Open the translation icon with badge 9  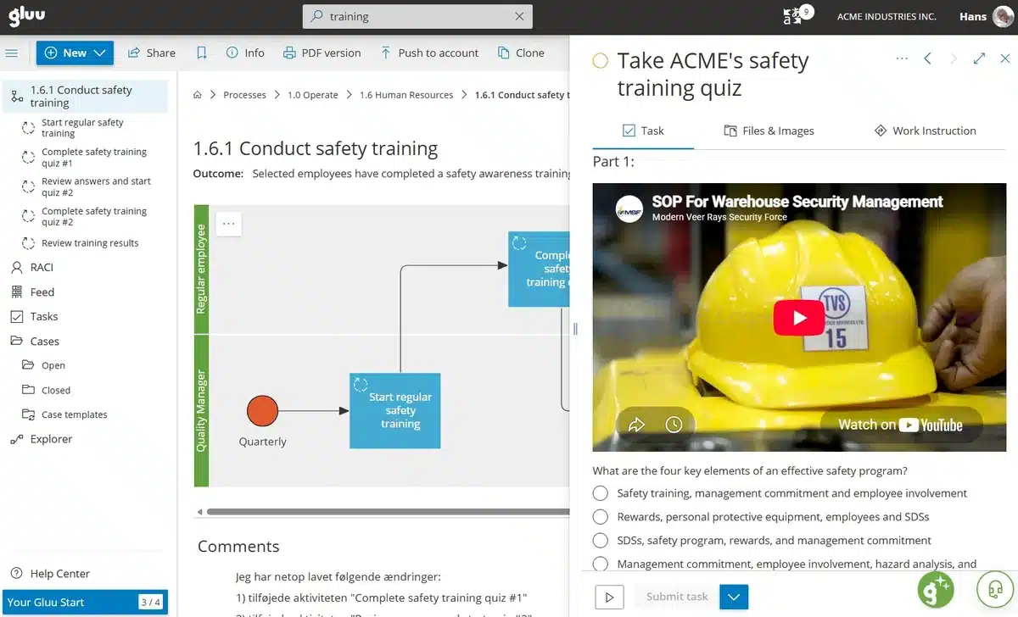click(797, 15)
